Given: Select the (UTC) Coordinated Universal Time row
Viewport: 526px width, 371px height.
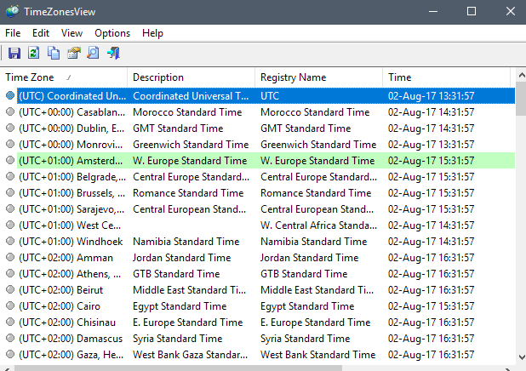Looking at the screenshot, I should point(266,96).
